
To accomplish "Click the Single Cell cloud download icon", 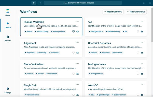I will (78, 95).
